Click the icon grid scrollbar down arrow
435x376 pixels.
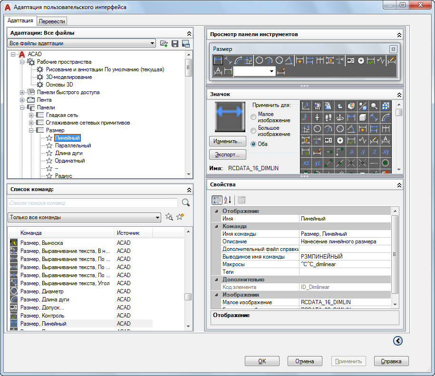point(399,169)
